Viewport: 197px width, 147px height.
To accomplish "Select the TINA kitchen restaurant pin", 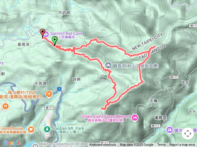I will tap(49, 94).
